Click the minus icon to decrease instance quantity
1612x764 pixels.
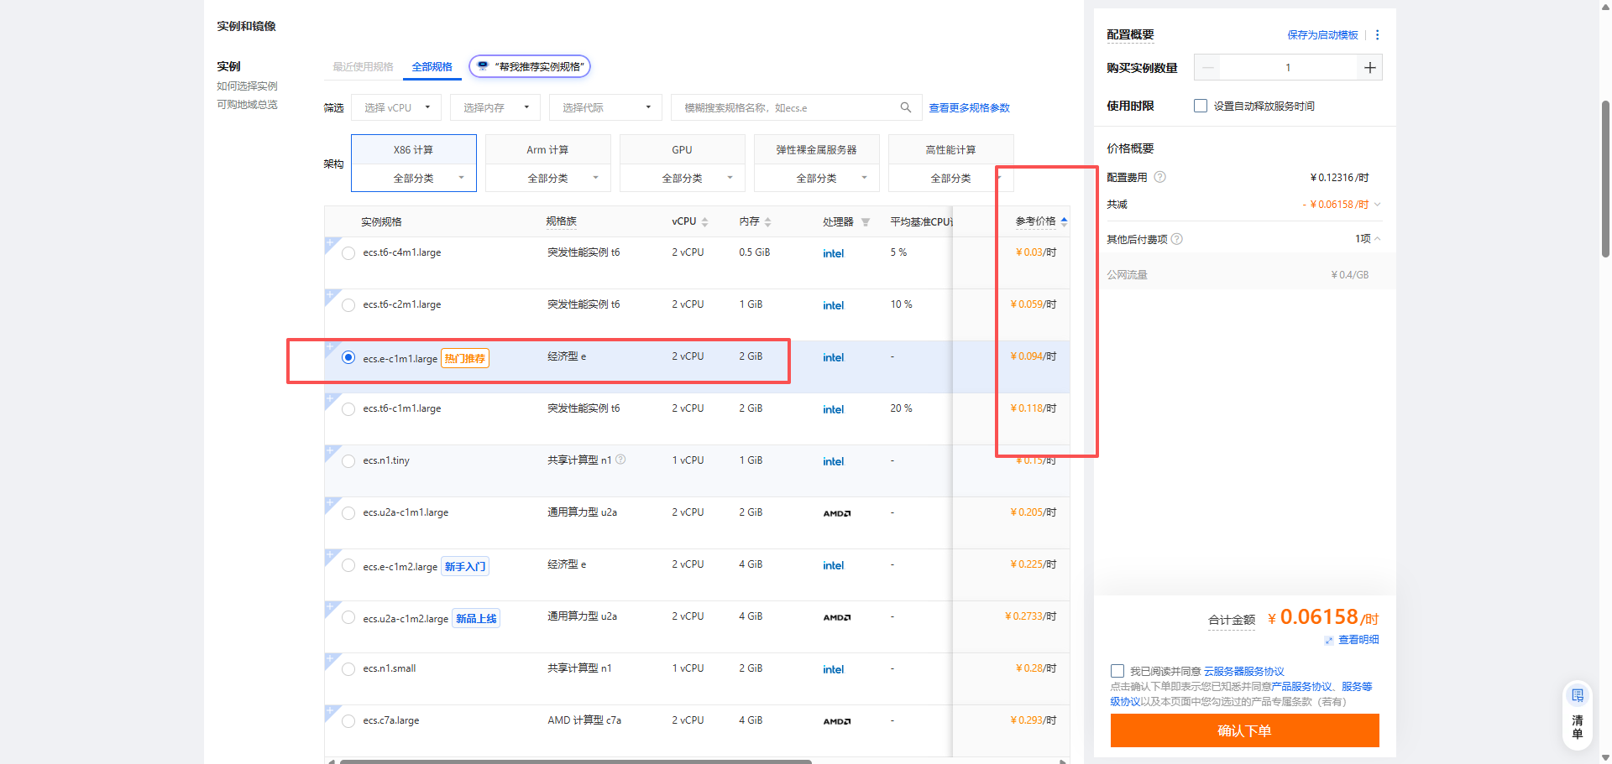(x=1207, y=68)
